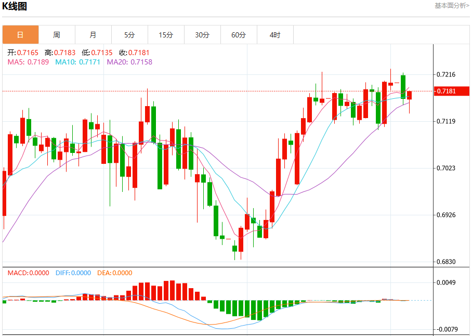The height and width of the screenshot is (336, 472).
Task: Click the tallest red MACD histogram bar
Action: point(172,290)
